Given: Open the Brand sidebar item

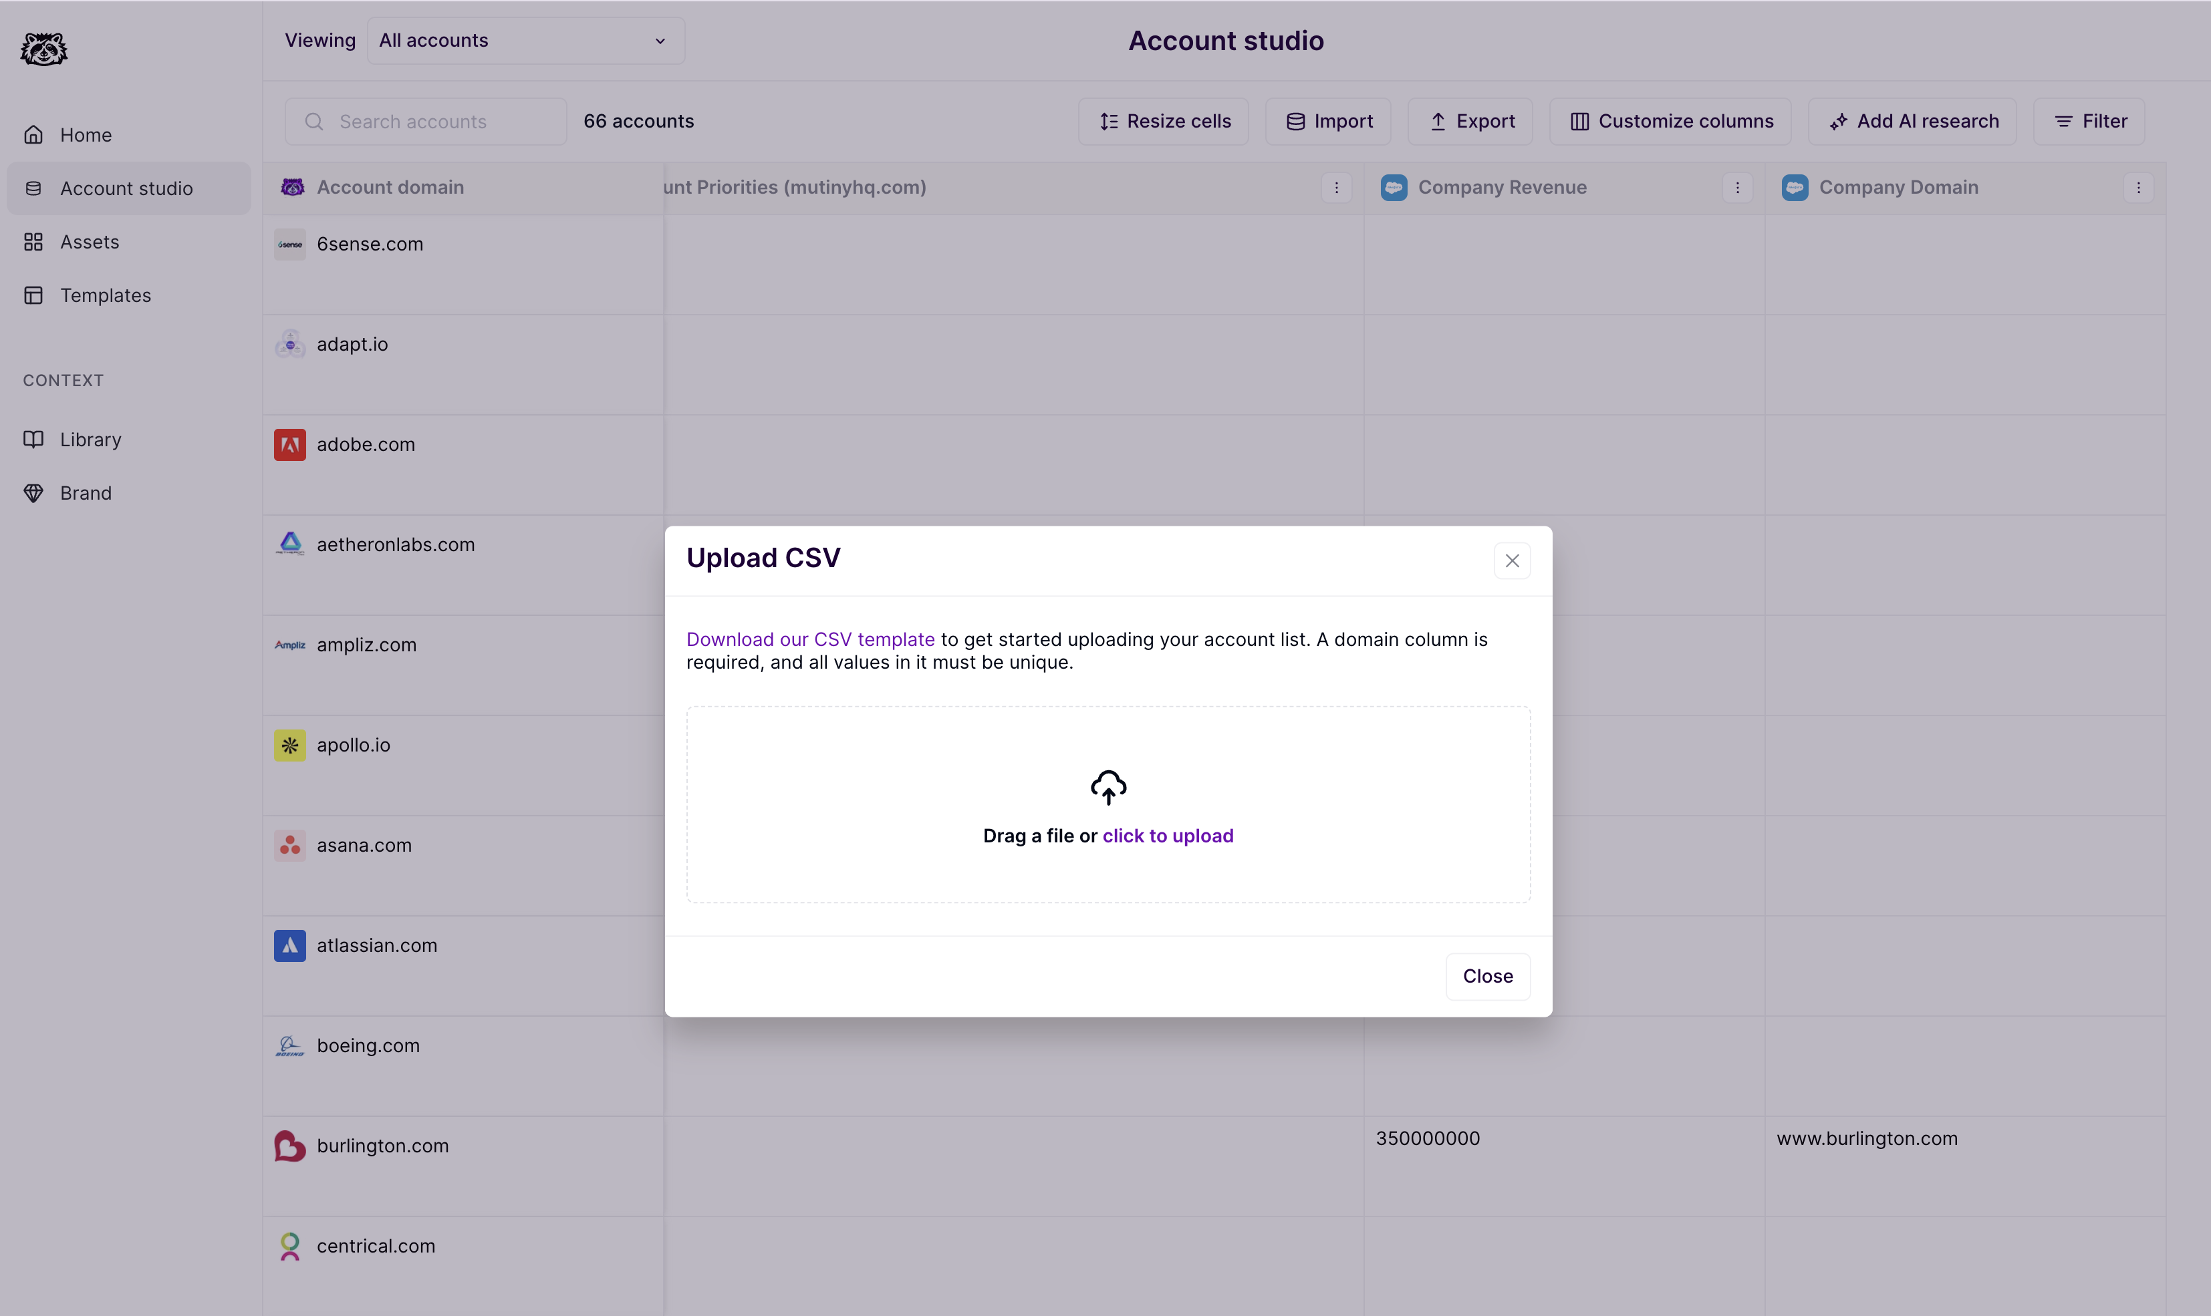Looking at the screenshot, I should coord(85,493).
